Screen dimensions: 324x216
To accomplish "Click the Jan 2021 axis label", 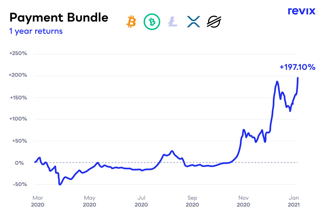I will coord(293,201).
